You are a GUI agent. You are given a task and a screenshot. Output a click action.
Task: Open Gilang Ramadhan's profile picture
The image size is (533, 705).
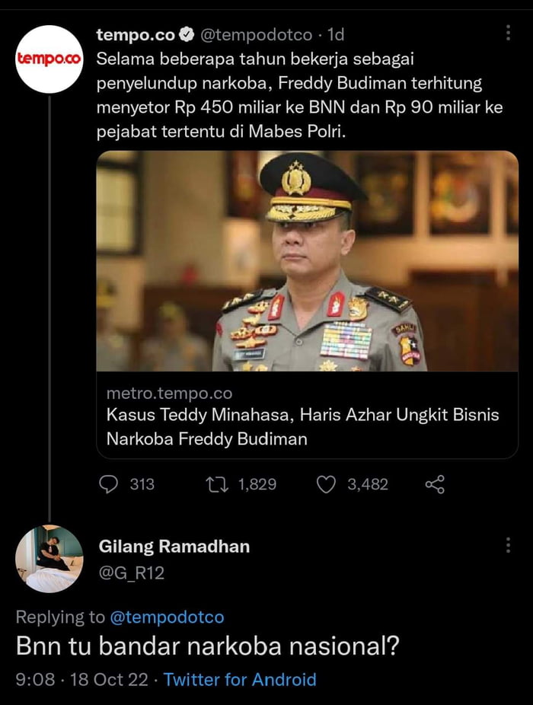49,559
